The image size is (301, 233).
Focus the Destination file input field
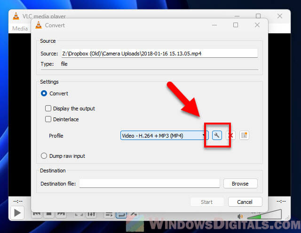[150, 184]
